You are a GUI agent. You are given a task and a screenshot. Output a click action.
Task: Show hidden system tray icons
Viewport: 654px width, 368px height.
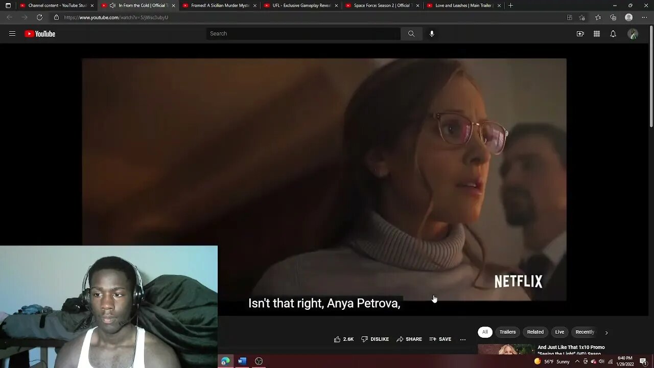tap(577, 361)
